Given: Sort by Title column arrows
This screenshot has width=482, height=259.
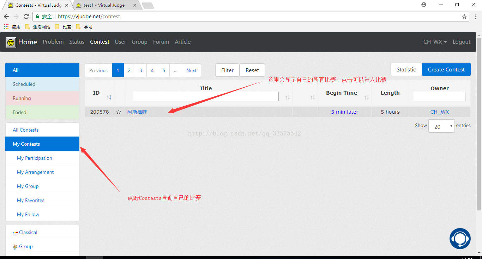Looking at the screenshot, I should pos(288,97).
